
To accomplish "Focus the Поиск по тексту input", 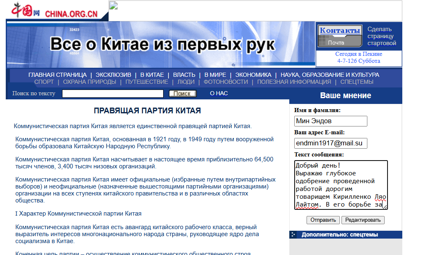I will [113, 94].
